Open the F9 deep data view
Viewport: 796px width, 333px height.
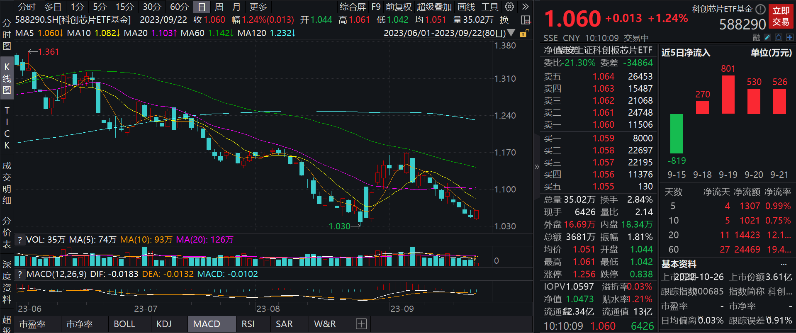point(376,7)
